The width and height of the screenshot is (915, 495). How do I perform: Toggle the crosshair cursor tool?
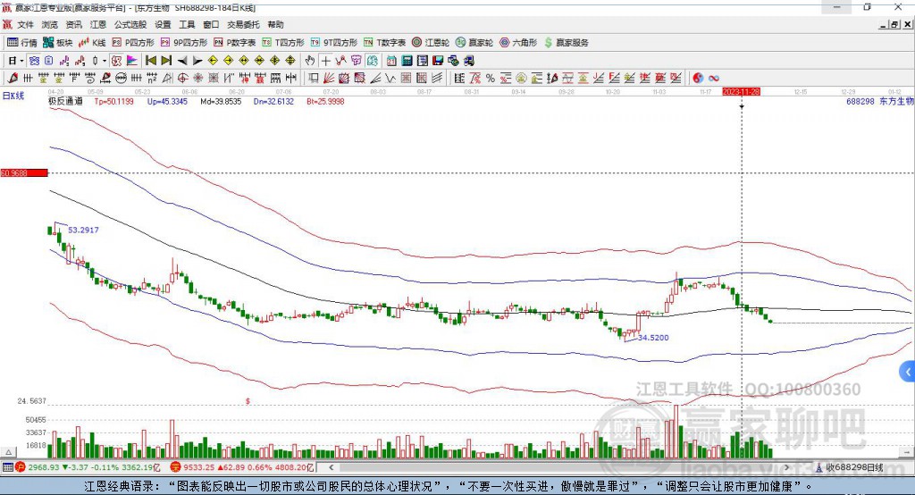coord(325,61)
